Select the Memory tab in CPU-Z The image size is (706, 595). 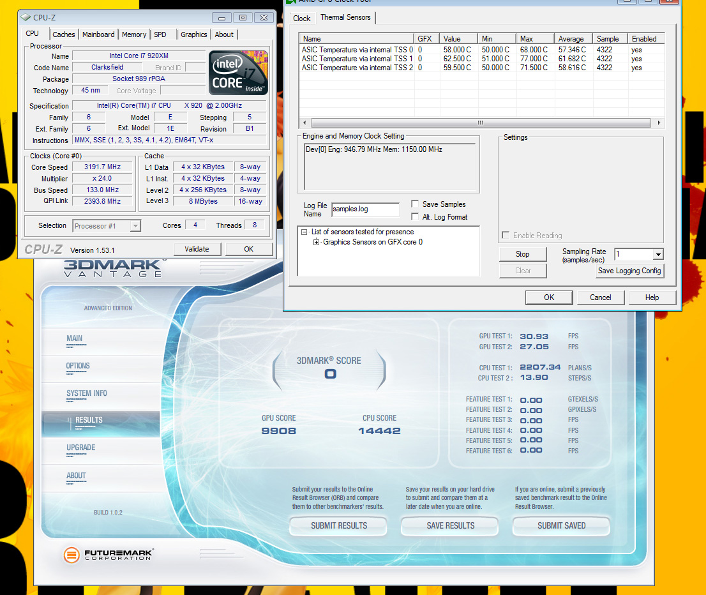tap(133, 34)
